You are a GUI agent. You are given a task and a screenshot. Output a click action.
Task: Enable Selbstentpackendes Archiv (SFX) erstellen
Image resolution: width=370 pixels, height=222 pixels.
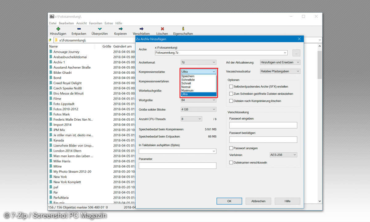[x=231, y=87]
